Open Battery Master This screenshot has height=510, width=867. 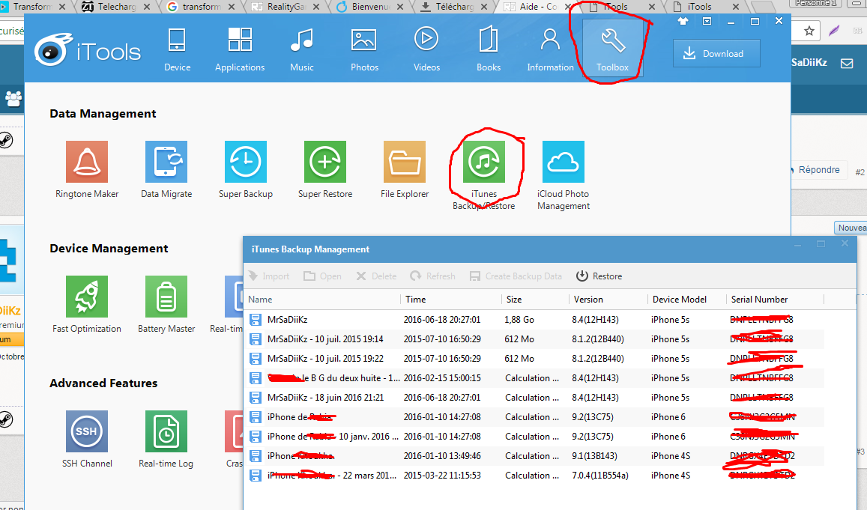(166, 305)
